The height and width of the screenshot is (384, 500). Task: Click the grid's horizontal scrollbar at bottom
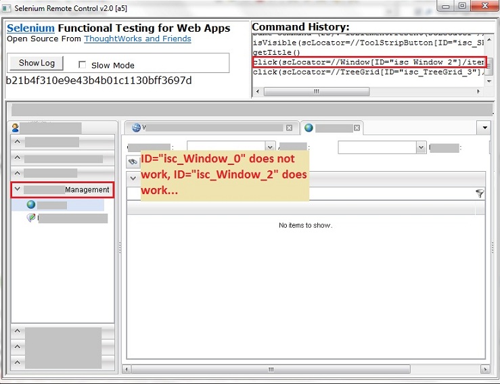click(x=304, y=369)
